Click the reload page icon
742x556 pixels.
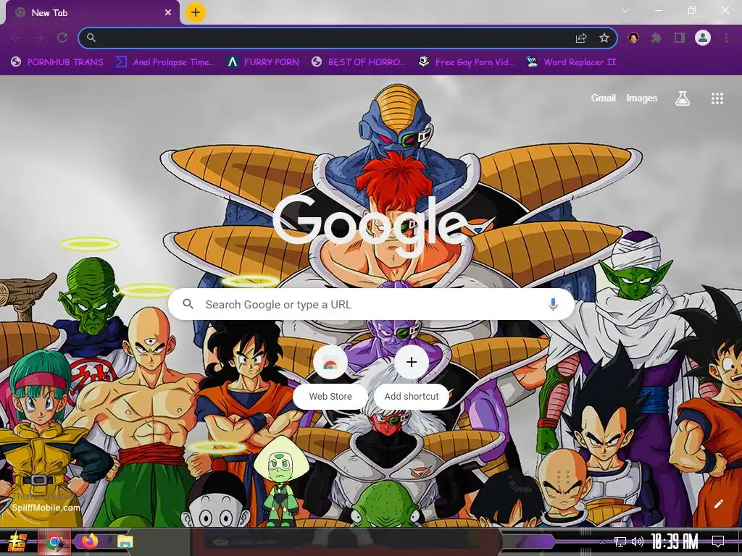click(x=62, y=38)
